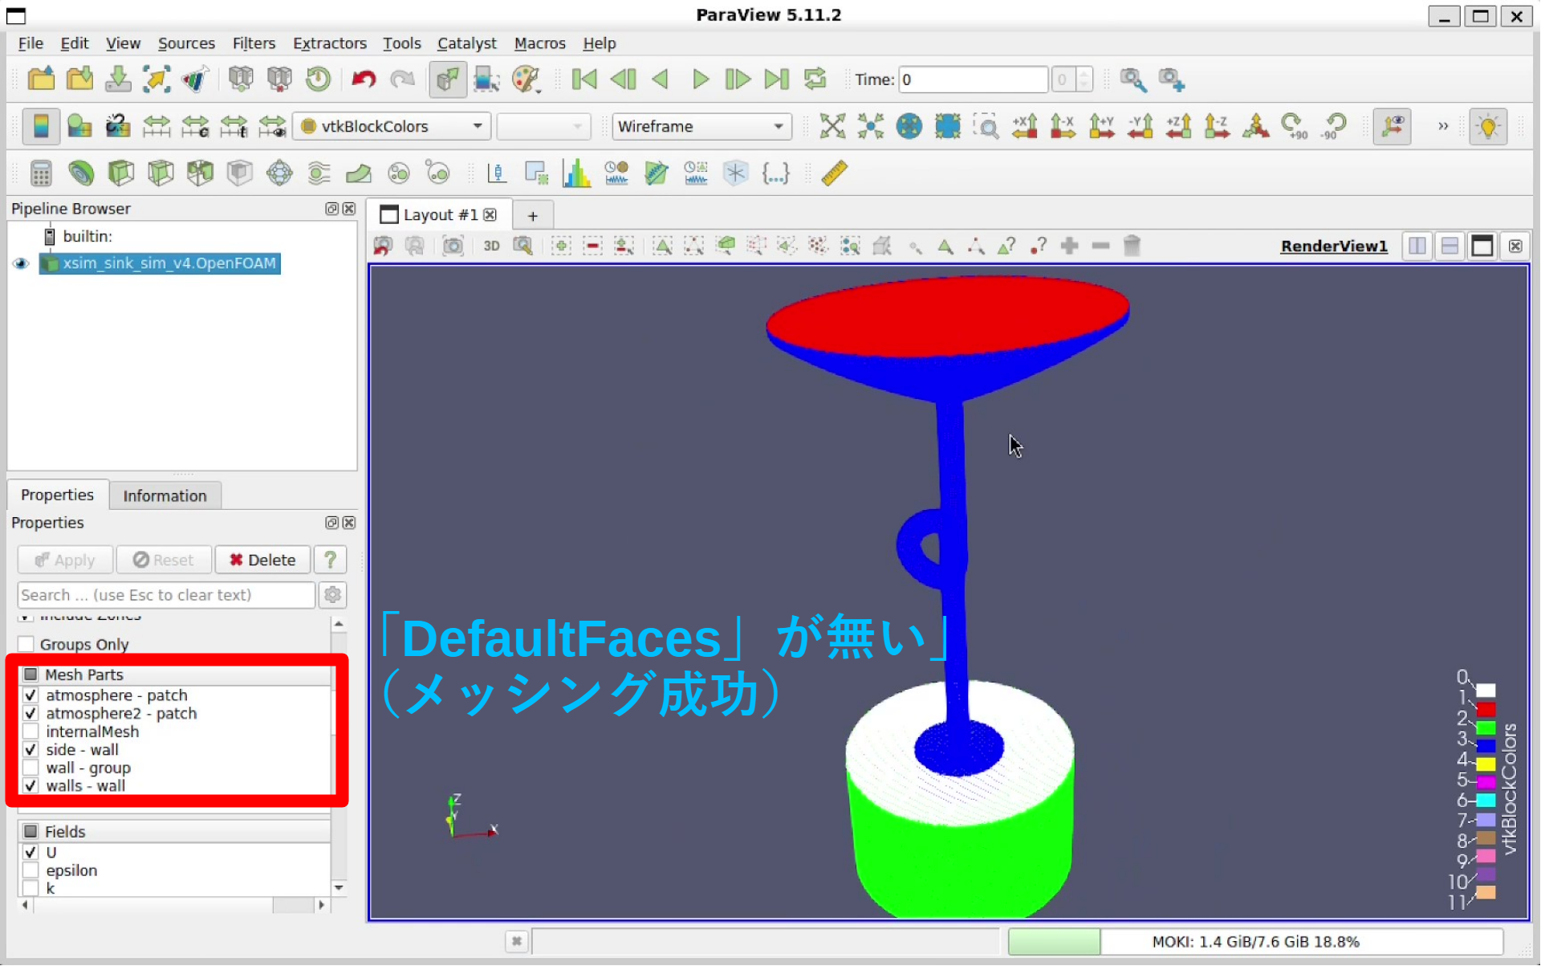Check the epsilon field checkbox
The width and height of the screenshot is (1541, 966).
pos(30,870)
